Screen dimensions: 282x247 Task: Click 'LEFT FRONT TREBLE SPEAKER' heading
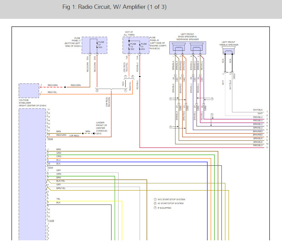tap(229, 43)
